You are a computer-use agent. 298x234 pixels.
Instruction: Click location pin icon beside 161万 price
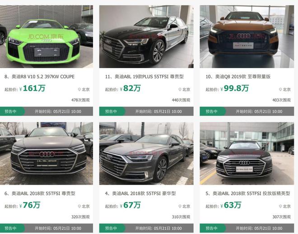pyautogui.click(x=79, y=89)
